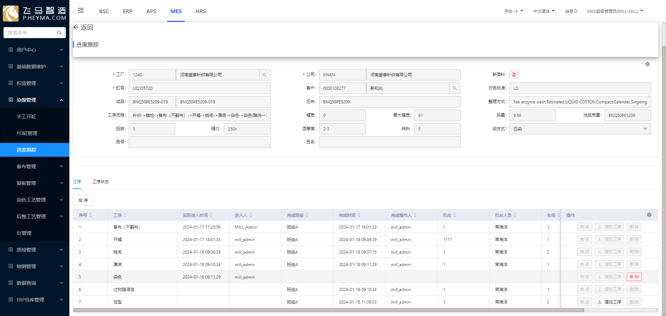The width and height of the screenshot is (666, 316).
Task: Click the back arrow next to 返回
Action: coord(76,27)
